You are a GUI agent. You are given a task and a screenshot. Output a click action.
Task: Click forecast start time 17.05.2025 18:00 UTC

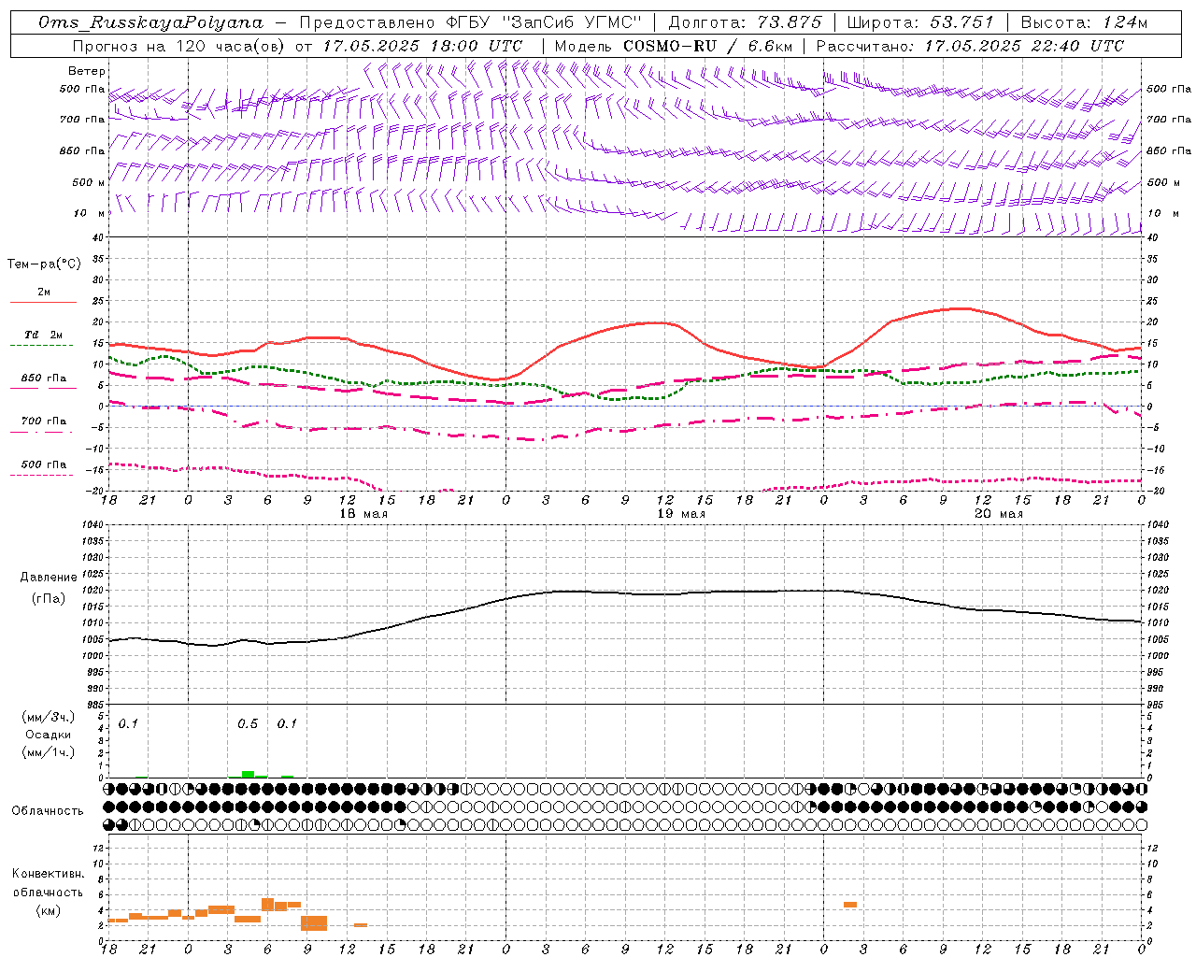point(423,46)
